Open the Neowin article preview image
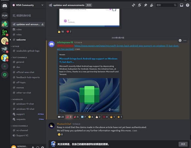This screenshot has width=191, height=148. click(89, 95)
